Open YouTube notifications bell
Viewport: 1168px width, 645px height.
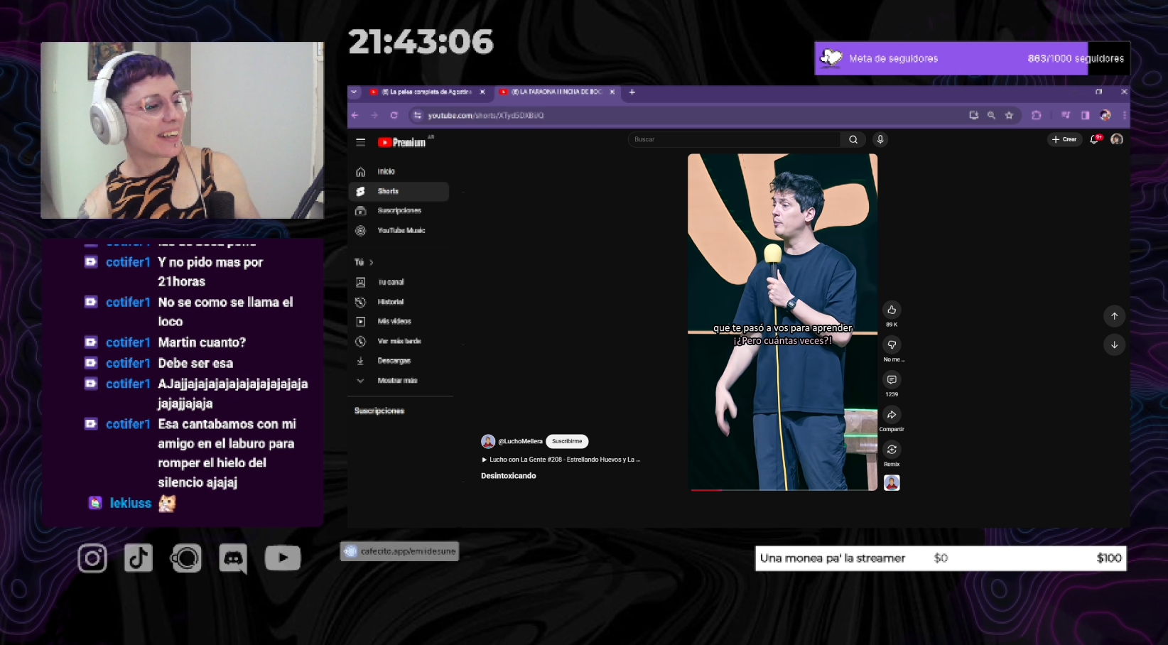click(x=1095, y=139)
